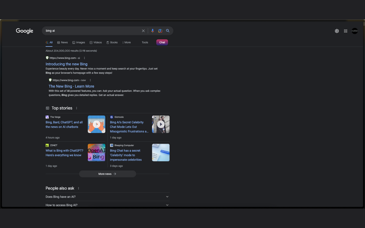Click the 'Top stories' heading
Image resolution: width=365 pixels, height=228 pixels.
pos(62,108)
